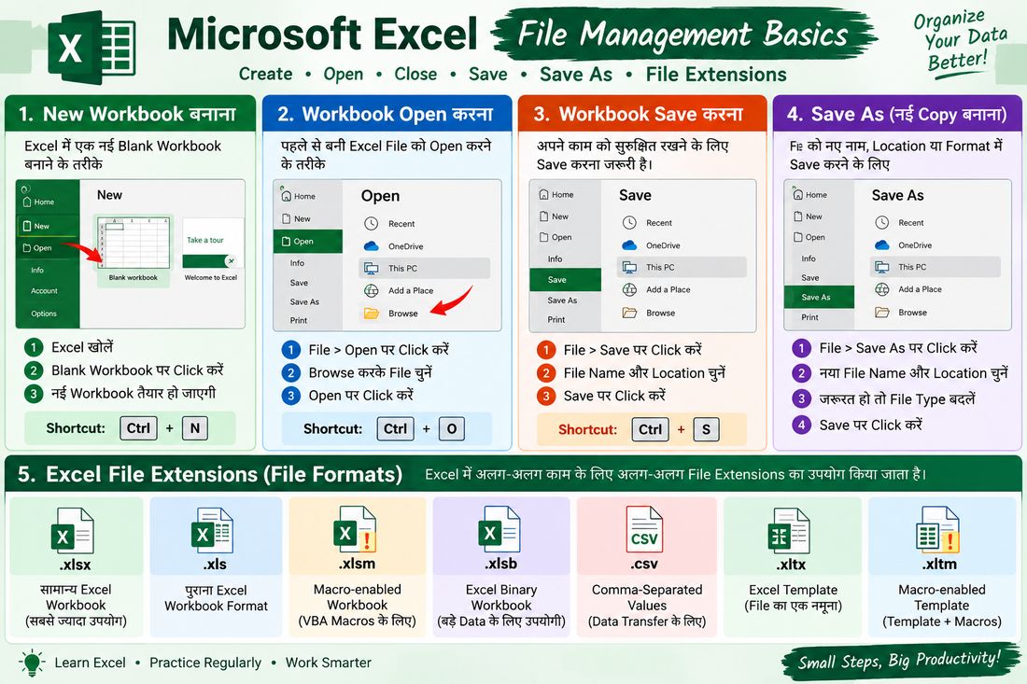Image resolution: width=1027 pixels, height=684 pixels.
Task: Select New in the New screen sidebar
Action: (x=48, y=226)
